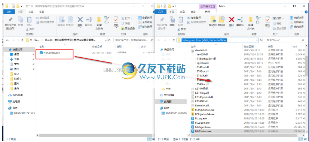
Task: Select FCInjector32.exe in the Main window
Action: 204,110
